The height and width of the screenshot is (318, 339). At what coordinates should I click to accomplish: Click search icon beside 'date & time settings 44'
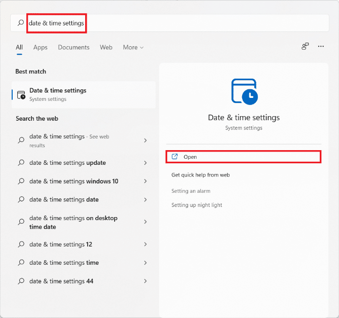pos(21,281)
